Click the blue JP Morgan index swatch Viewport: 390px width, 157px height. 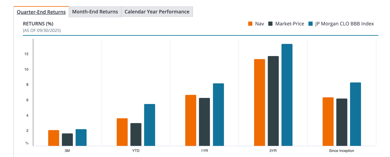point(310,24)
